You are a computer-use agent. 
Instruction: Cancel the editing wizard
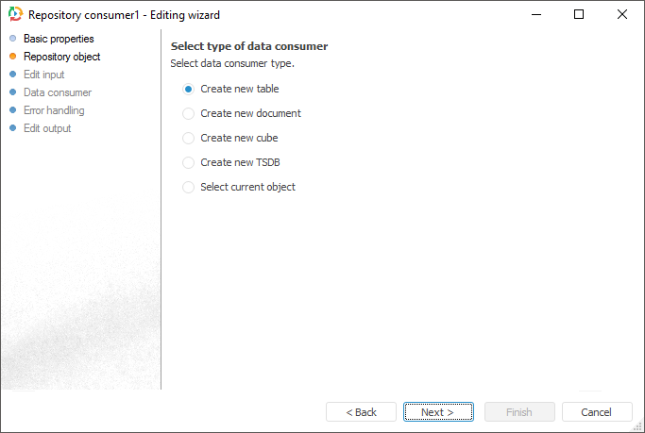pyautogui.click(x=597, y=412)
